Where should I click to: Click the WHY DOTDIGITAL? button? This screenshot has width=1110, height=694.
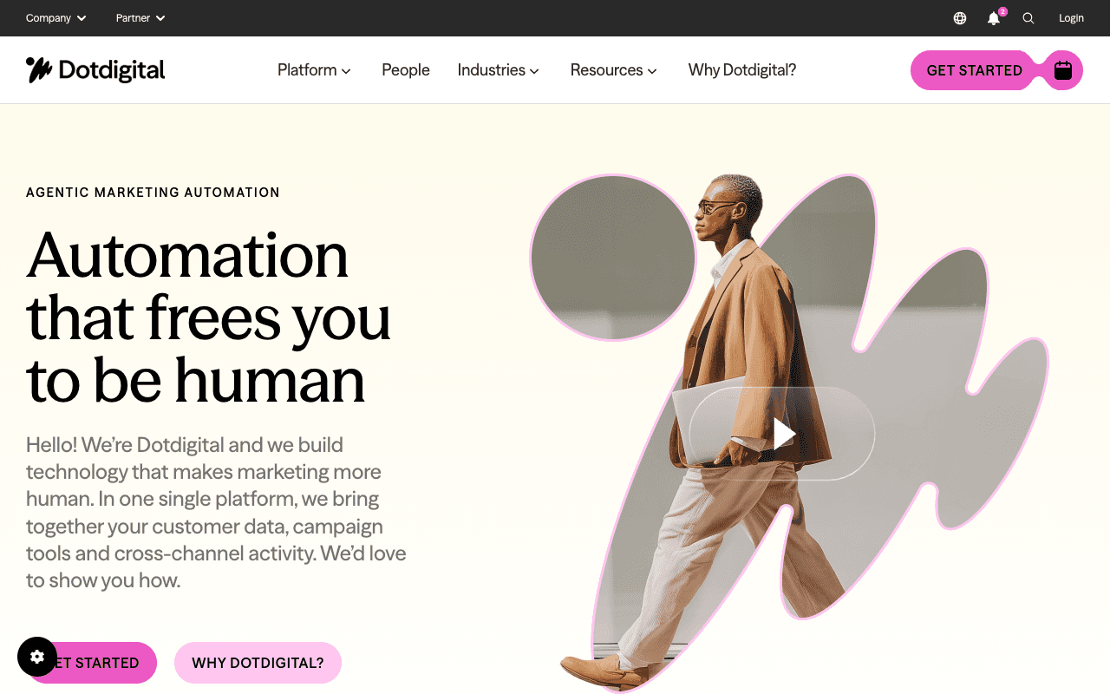pyautogui.click(x=258, y=663)
